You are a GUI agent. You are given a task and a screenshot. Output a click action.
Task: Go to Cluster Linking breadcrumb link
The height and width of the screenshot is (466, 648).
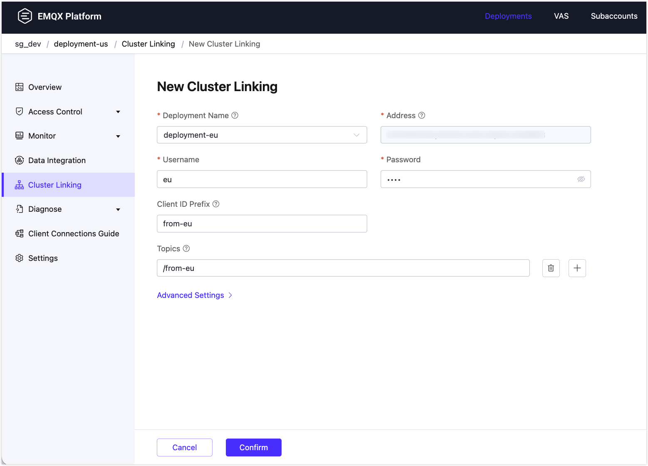pyautogui.click(x=148, y=44)
